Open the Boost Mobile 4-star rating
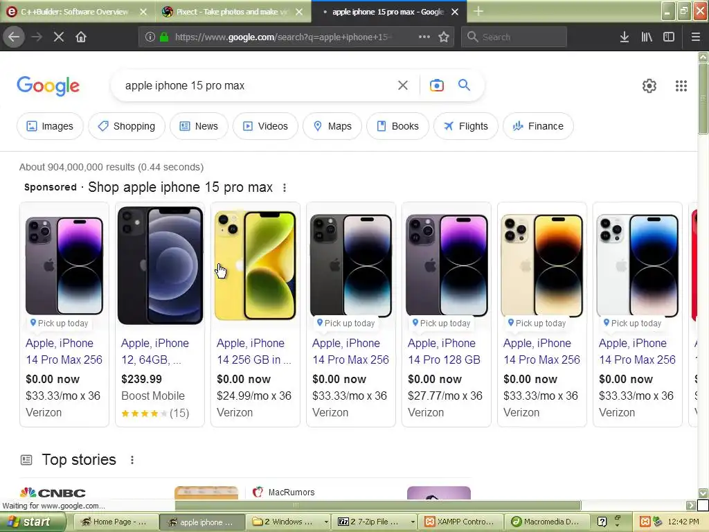The image size is (709, 532). 155,413
